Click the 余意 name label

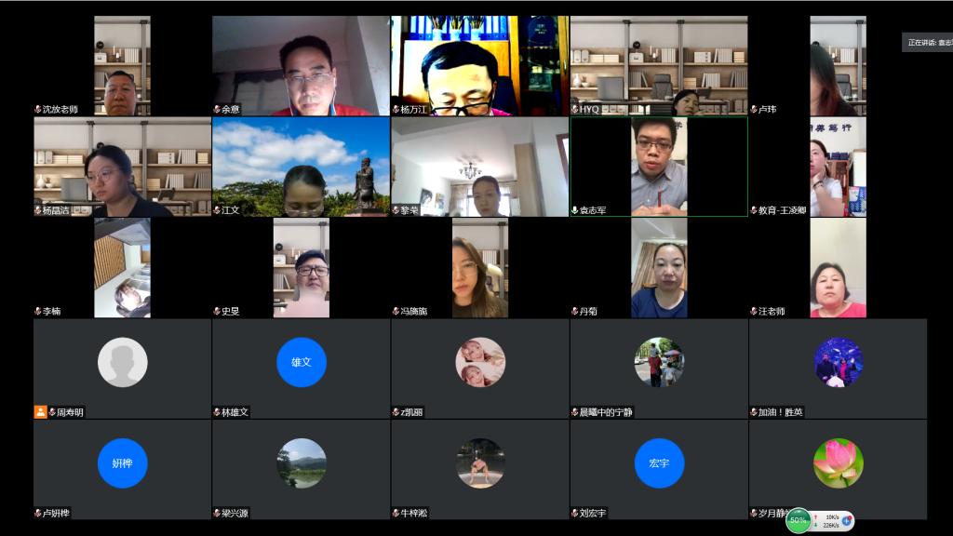(x=230, y=110)
